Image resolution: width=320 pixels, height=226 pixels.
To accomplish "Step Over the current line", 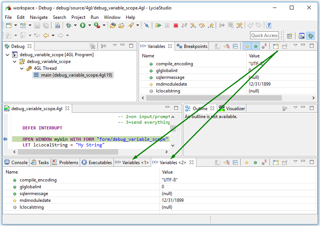I will tap(202, 25).
